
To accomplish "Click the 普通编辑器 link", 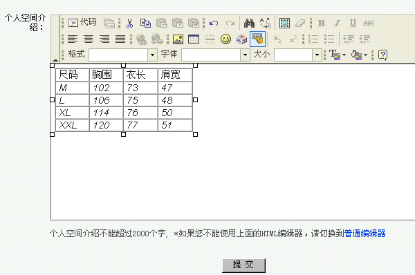I will coord(365,234).
